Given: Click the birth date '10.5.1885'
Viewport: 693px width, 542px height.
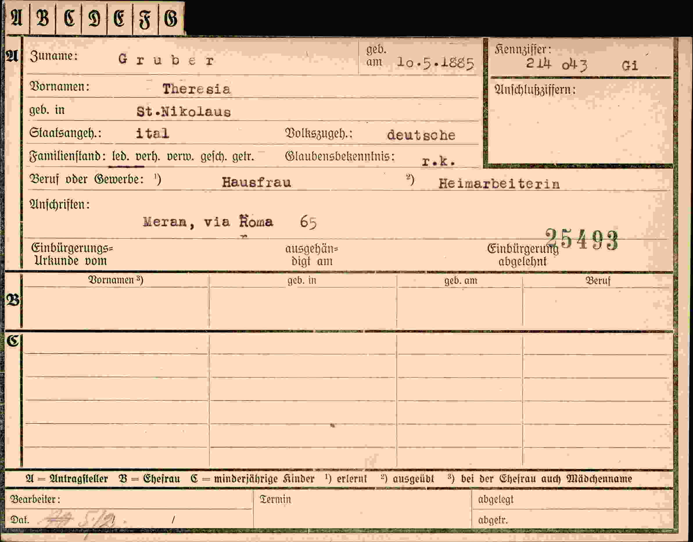Looking at the screenshot, I should click(435, 63).
